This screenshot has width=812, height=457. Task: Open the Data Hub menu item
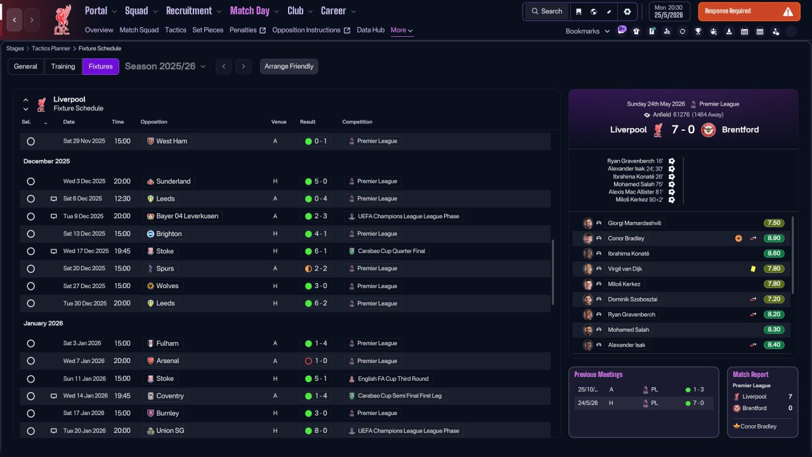point(370,30)
